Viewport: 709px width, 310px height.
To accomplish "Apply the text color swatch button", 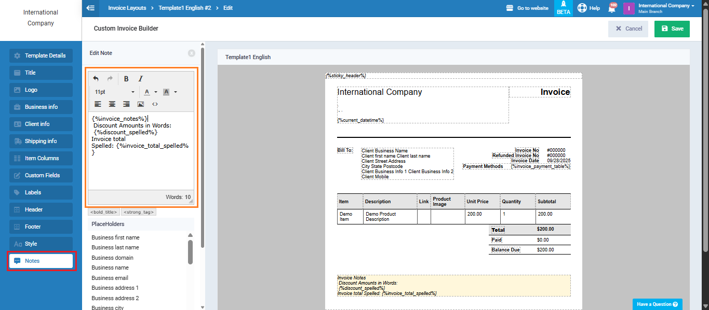I will [x=147, y=92].
